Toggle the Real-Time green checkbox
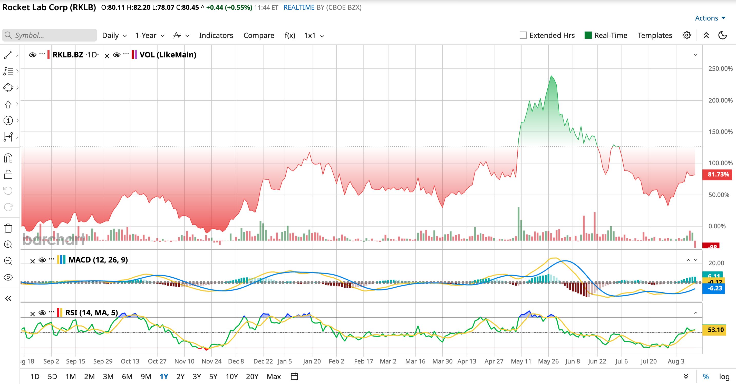Viewport: 736px width, 384px height. tap(588, 35)
